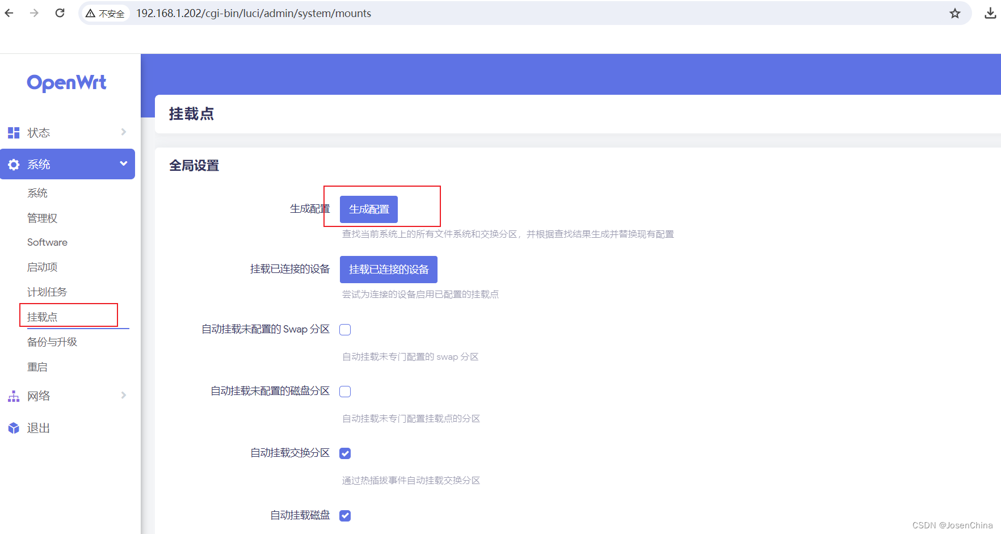Click the 查找当前系统上的所有文件系统和交换分区 description

(x=508, y=234)
